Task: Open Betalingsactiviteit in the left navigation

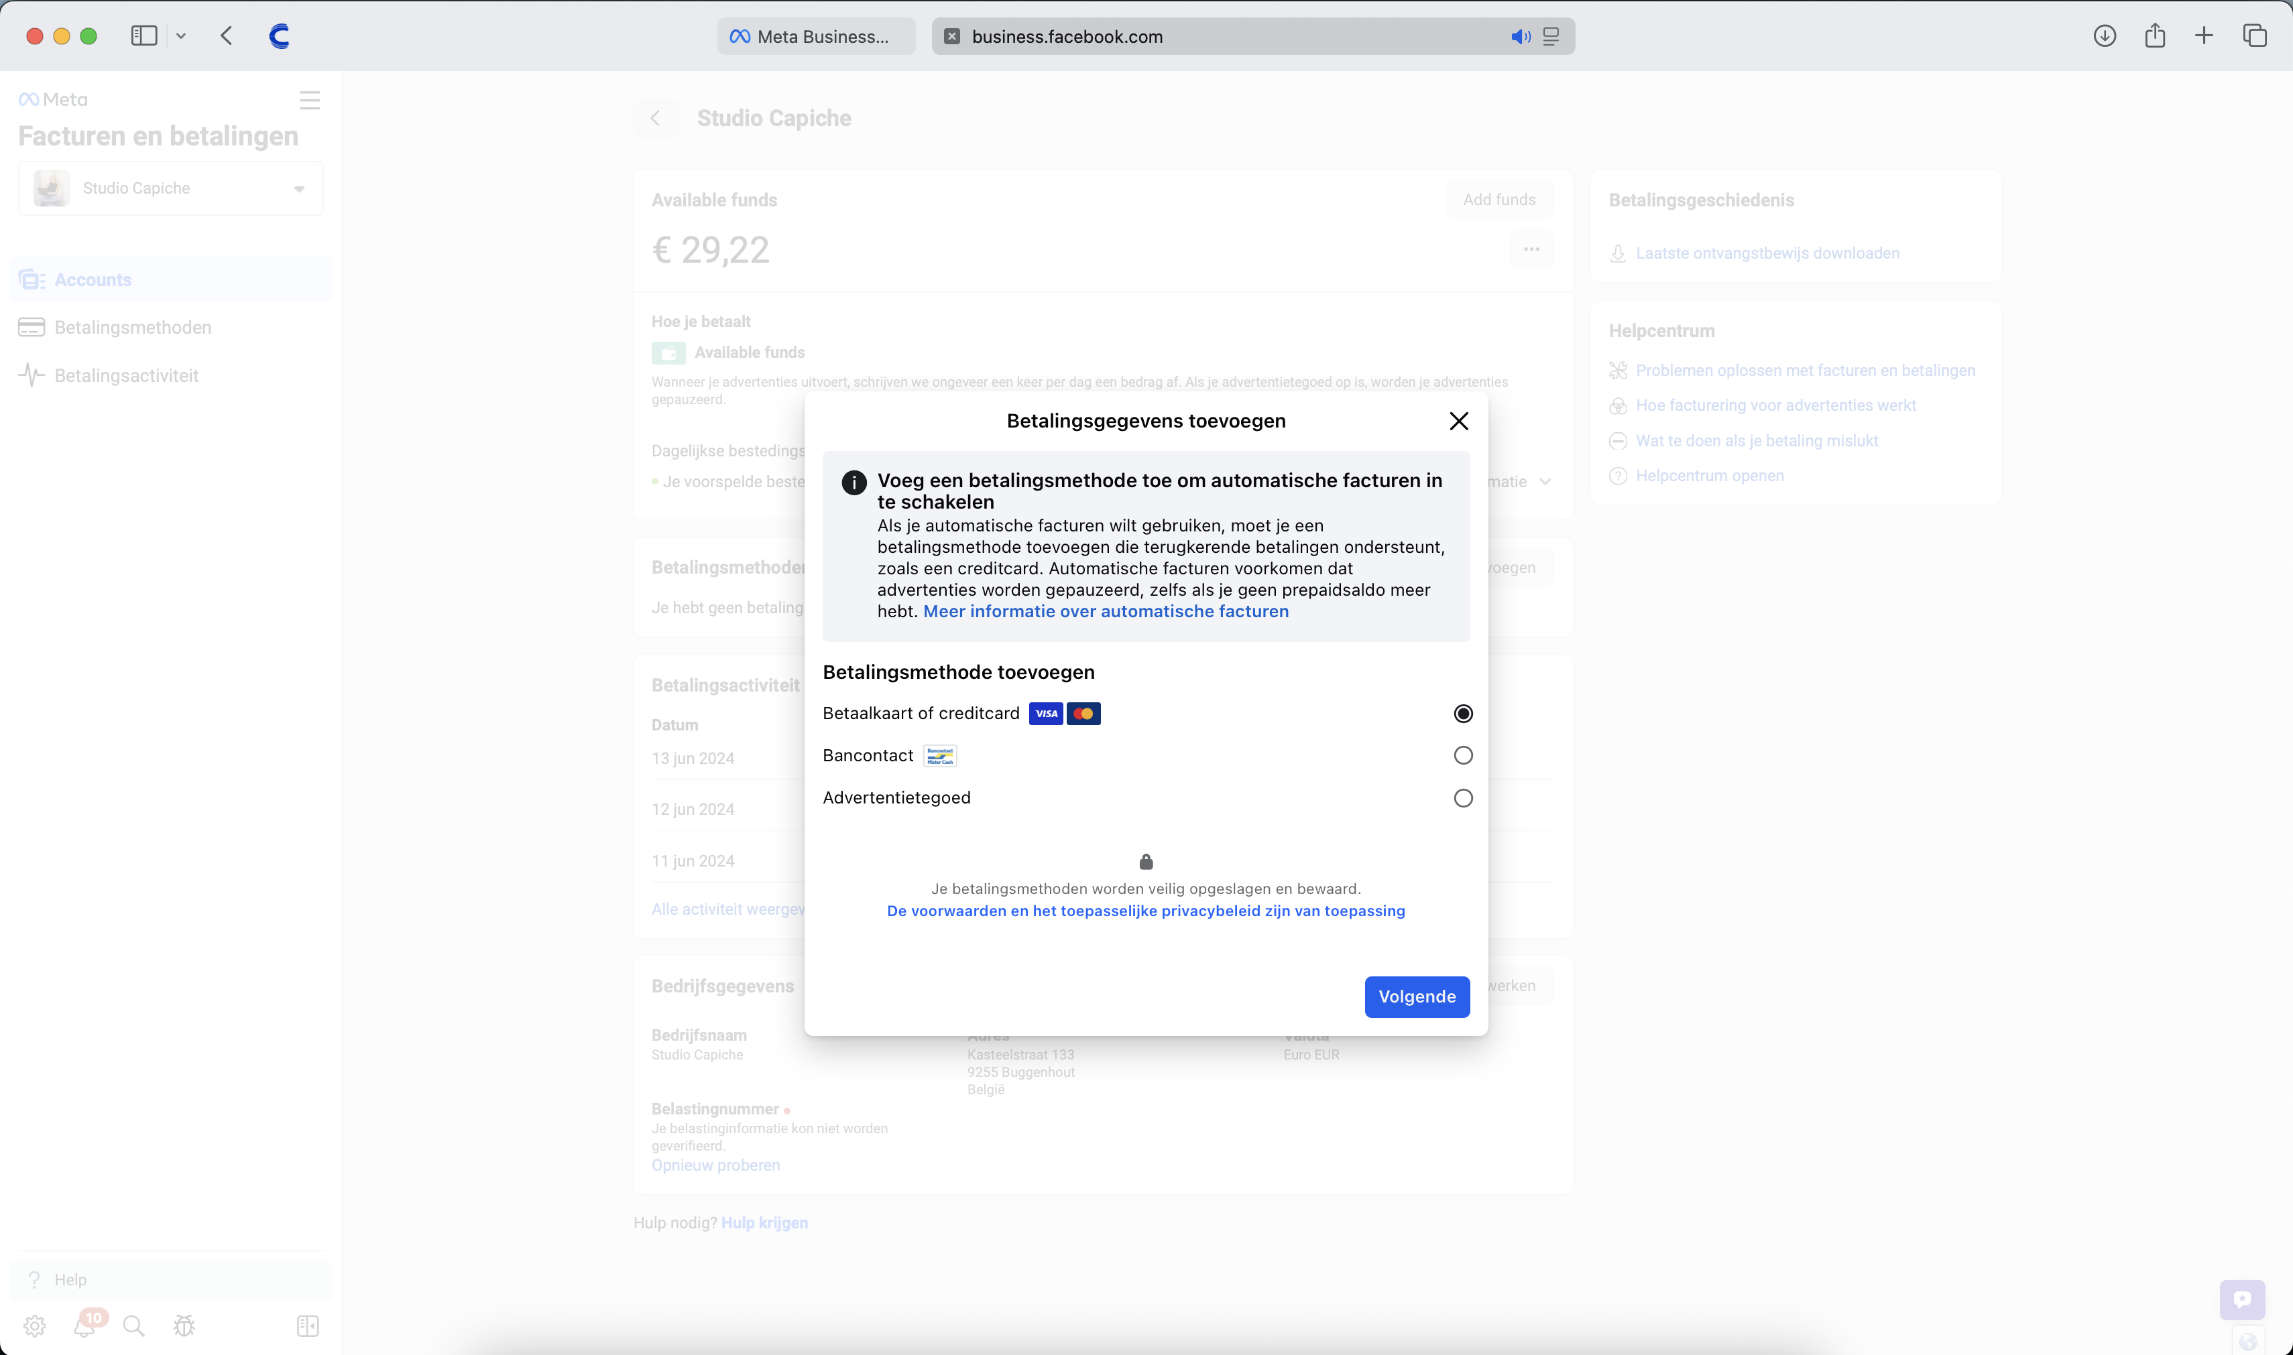Action: pos(171,375)
